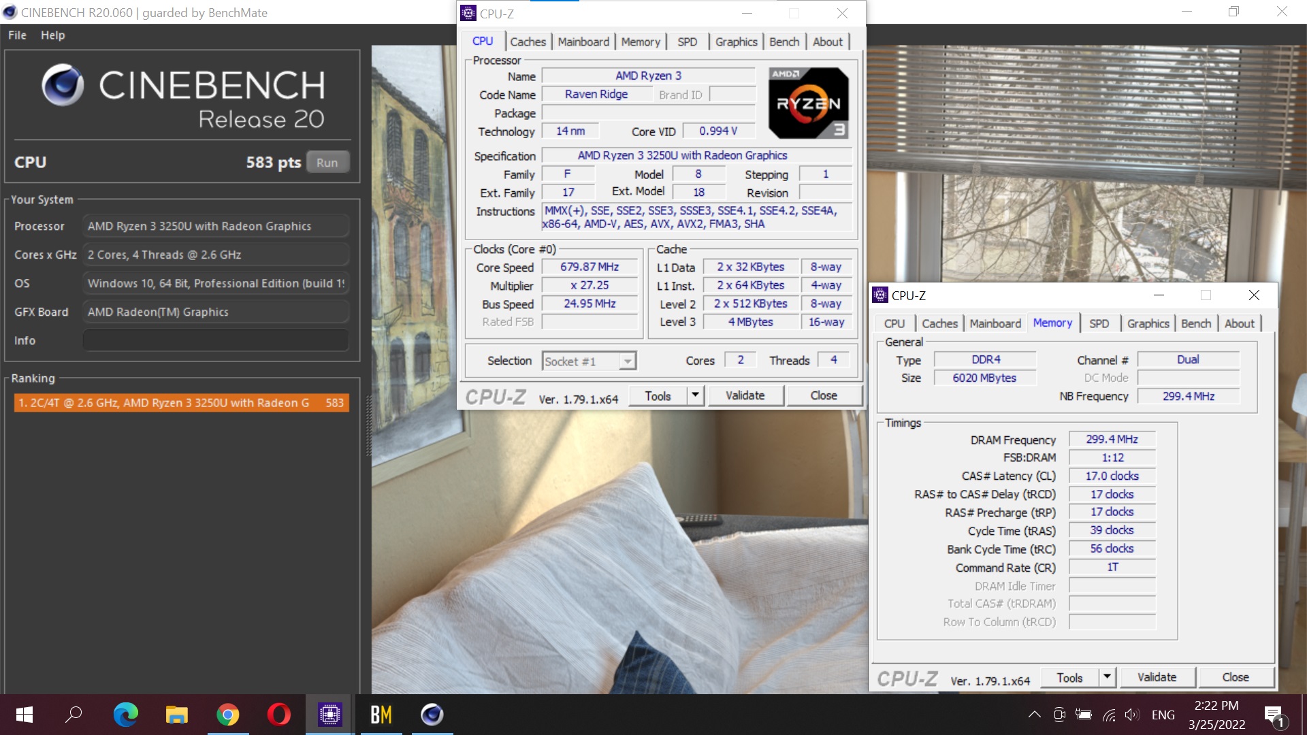Open Cinebench File menu
The height and width of the screenshot is (735, 1307).
(x=17, y=35)
